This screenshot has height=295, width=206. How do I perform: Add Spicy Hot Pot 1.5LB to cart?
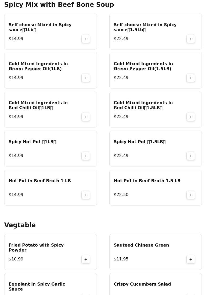(191, 156)
